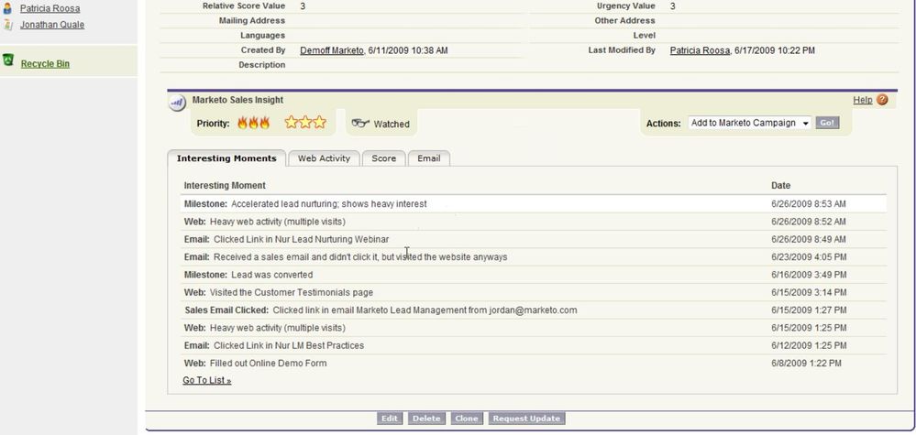The width and height of the screenshot is (916, 435).
Task: Click the Watched glasses icon
Action: [360, 124]
